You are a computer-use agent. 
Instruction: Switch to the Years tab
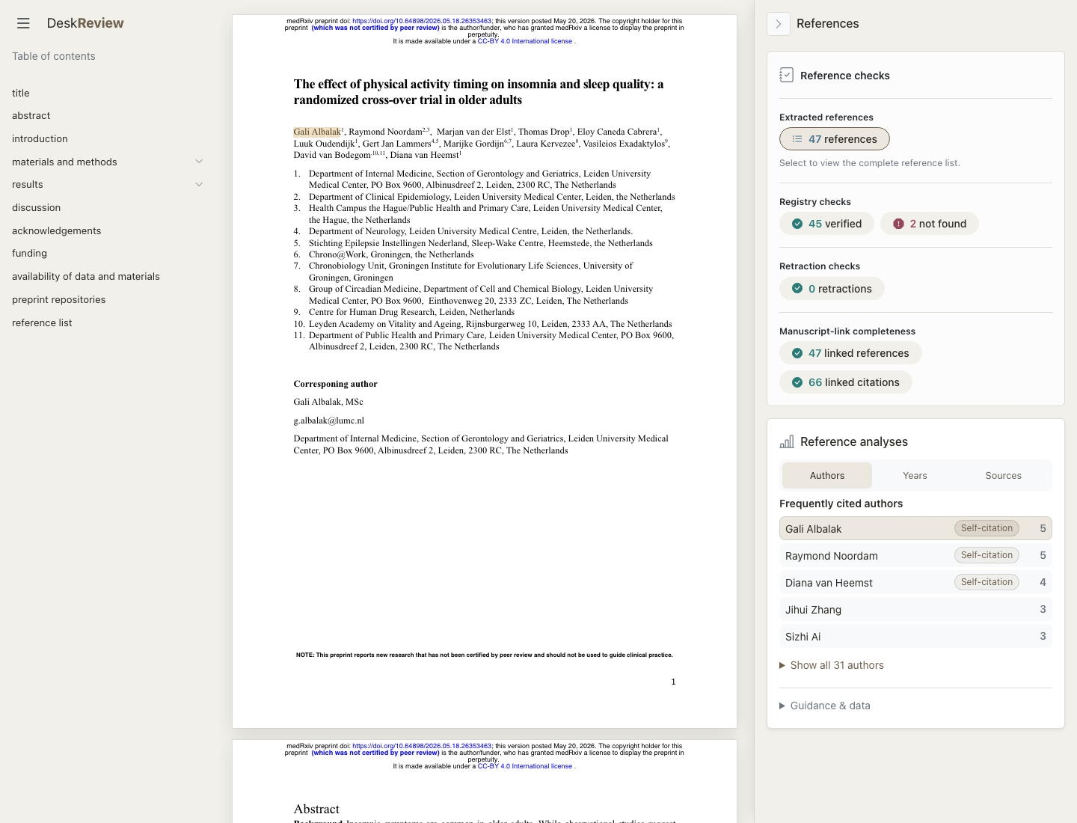(x=915, y=476)
